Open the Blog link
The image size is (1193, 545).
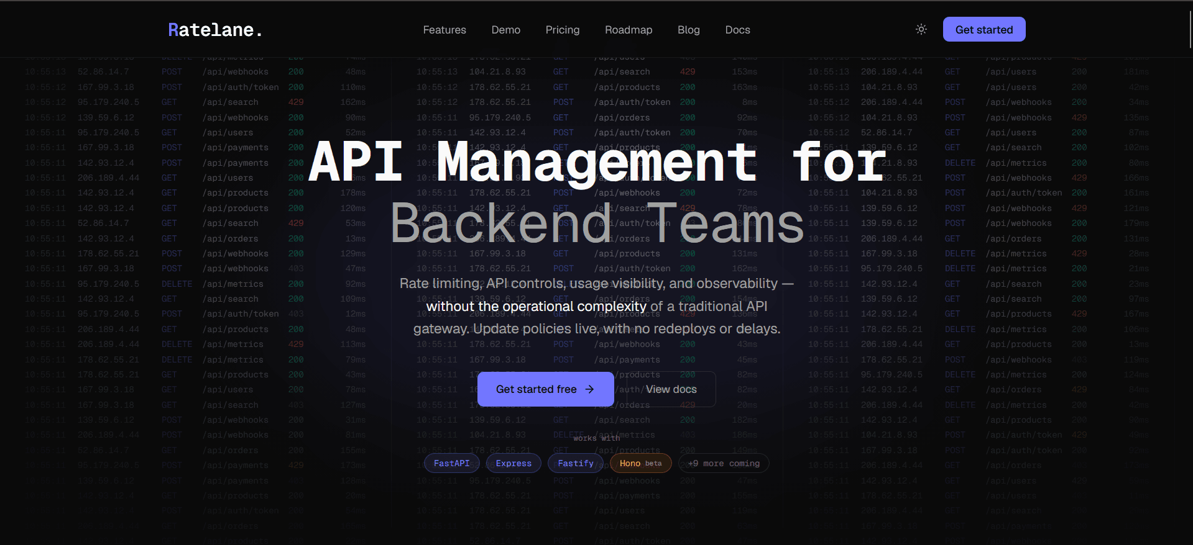pyautogui.click(x=689, y=30)
